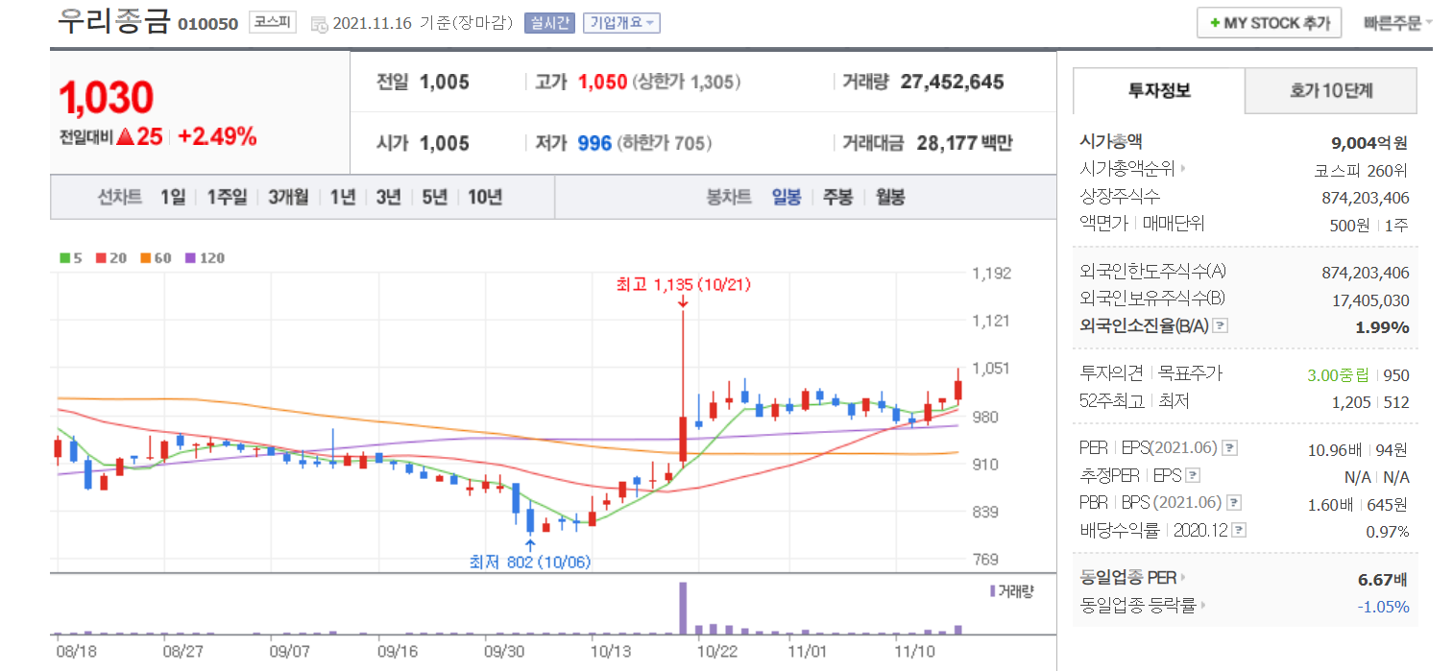Click the stock code 010050
Image resolution: width=1453 pixels, height=671 pixels.
[x=208, y=24]
